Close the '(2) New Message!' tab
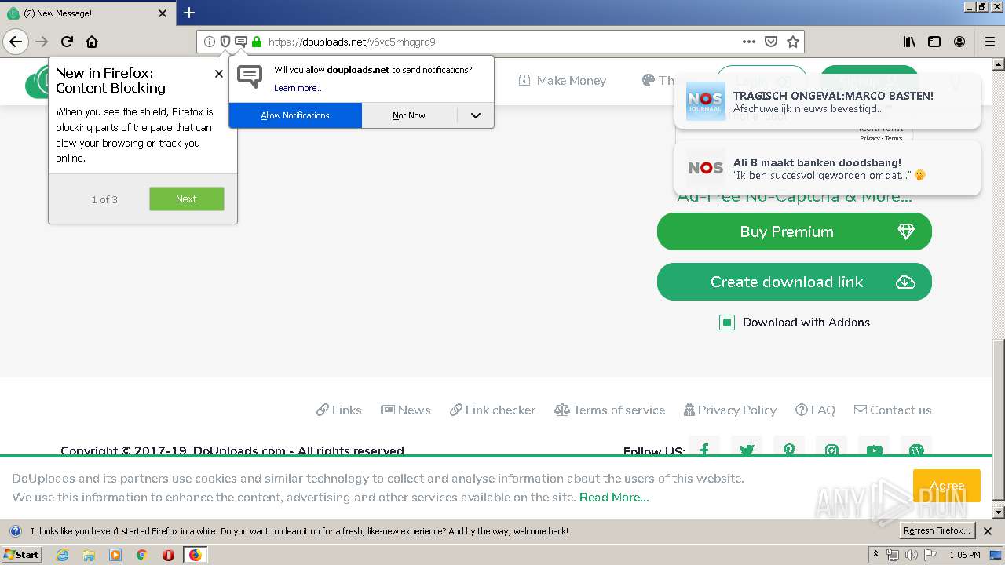1005x565 pixels. (x=163, y=13)
